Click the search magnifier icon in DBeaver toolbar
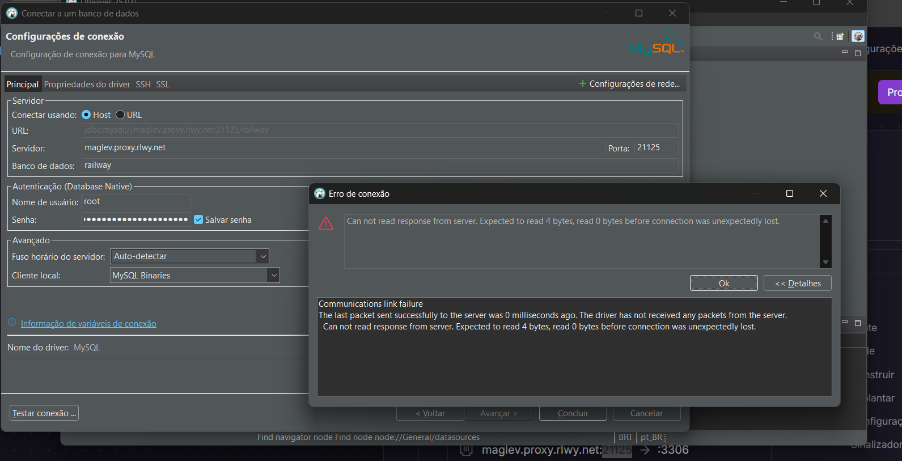 click(818, 36)
